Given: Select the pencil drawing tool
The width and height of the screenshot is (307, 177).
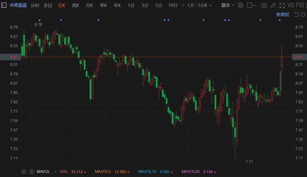Looking at the screenshot, I should [273, 5].
